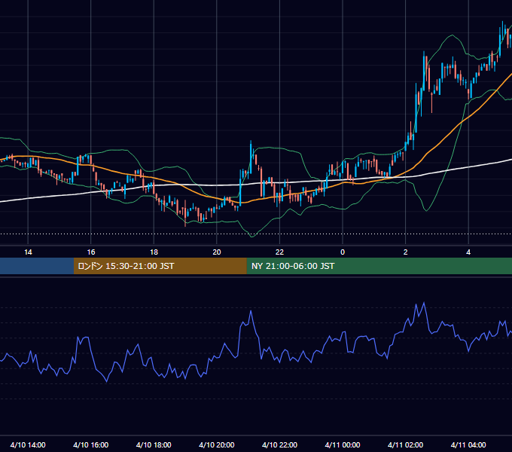Image resolution: width=512 pixels, height=452 pixels.
Task: Click the 4/11 04:00 label on the indicator axis
Action: [x=468, y=444]
